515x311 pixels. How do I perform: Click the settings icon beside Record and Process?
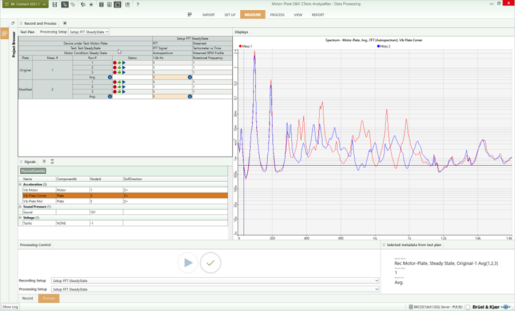tap(65, 23)
